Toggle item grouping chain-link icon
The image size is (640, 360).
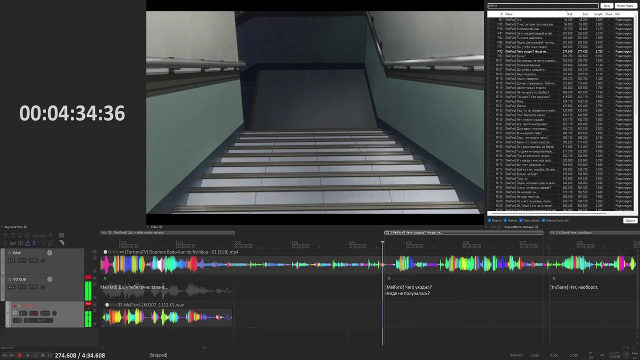tap(12, 243)
